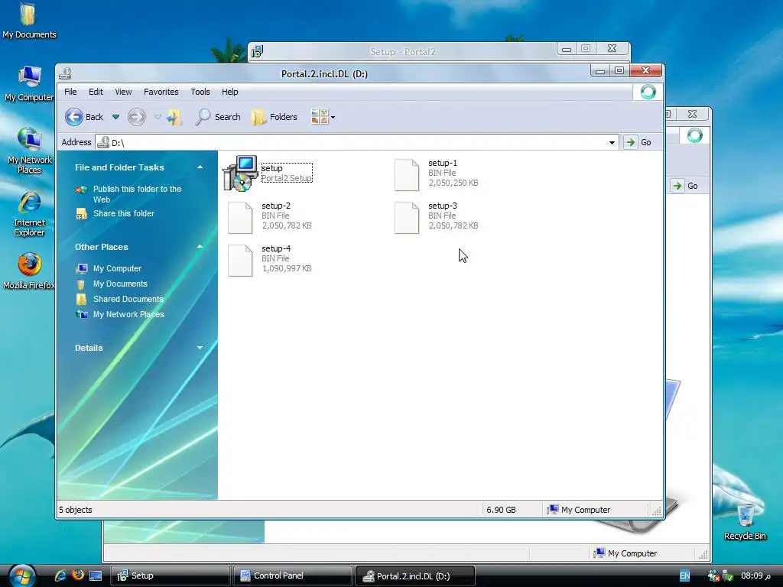Open My Documents from Other Places

(120, 284)
